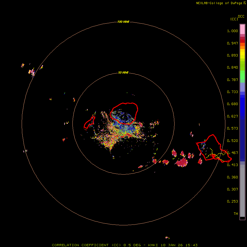Click the 50 NMI range ring label
Image resolution: width=247 pixels, height=247 pixels.
coord(123,72)
